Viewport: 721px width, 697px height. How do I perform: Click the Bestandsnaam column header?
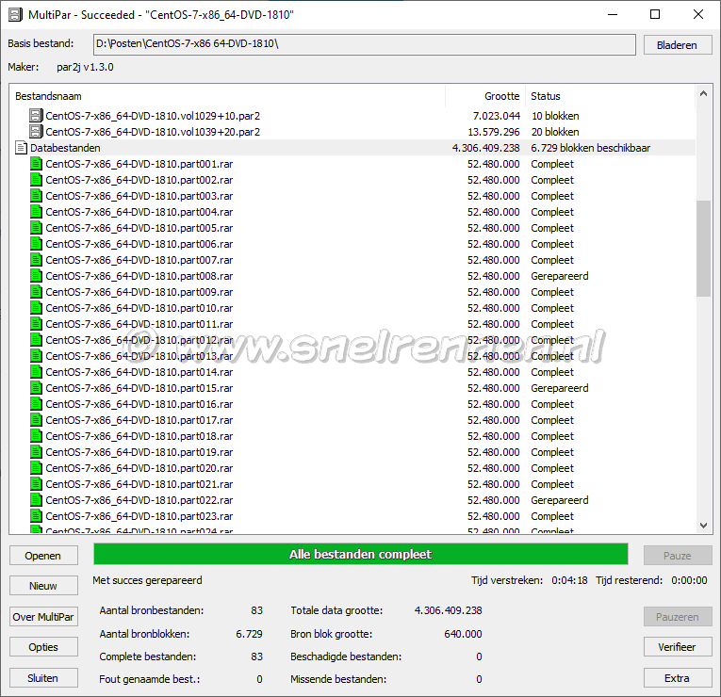[228, 96]
